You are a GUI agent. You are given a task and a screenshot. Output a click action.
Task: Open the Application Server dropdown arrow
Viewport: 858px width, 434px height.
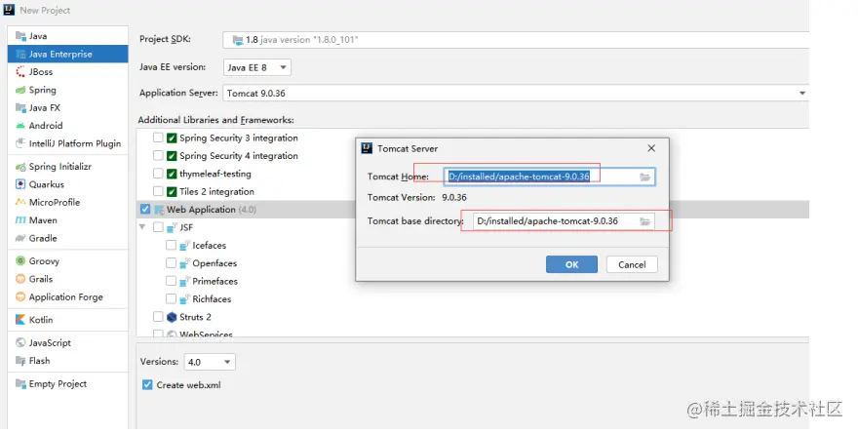(x=802, y=93)
